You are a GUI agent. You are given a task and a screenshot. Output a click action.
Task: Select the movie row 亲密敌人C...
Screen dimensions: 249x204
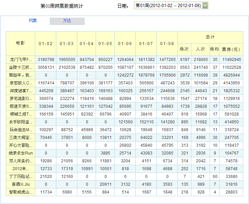pyautogui.click(x=124, y=83)
